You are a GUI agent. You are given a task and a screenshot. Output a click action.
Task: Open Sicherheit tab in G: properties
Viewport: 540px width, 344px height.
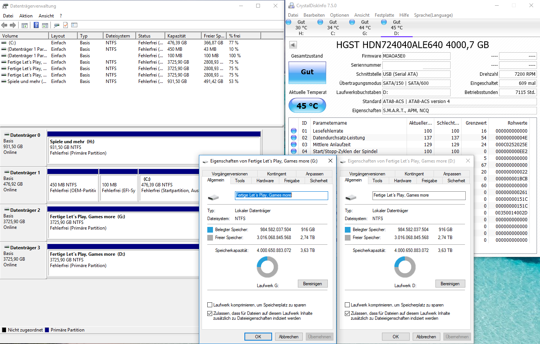click(319, 181)
